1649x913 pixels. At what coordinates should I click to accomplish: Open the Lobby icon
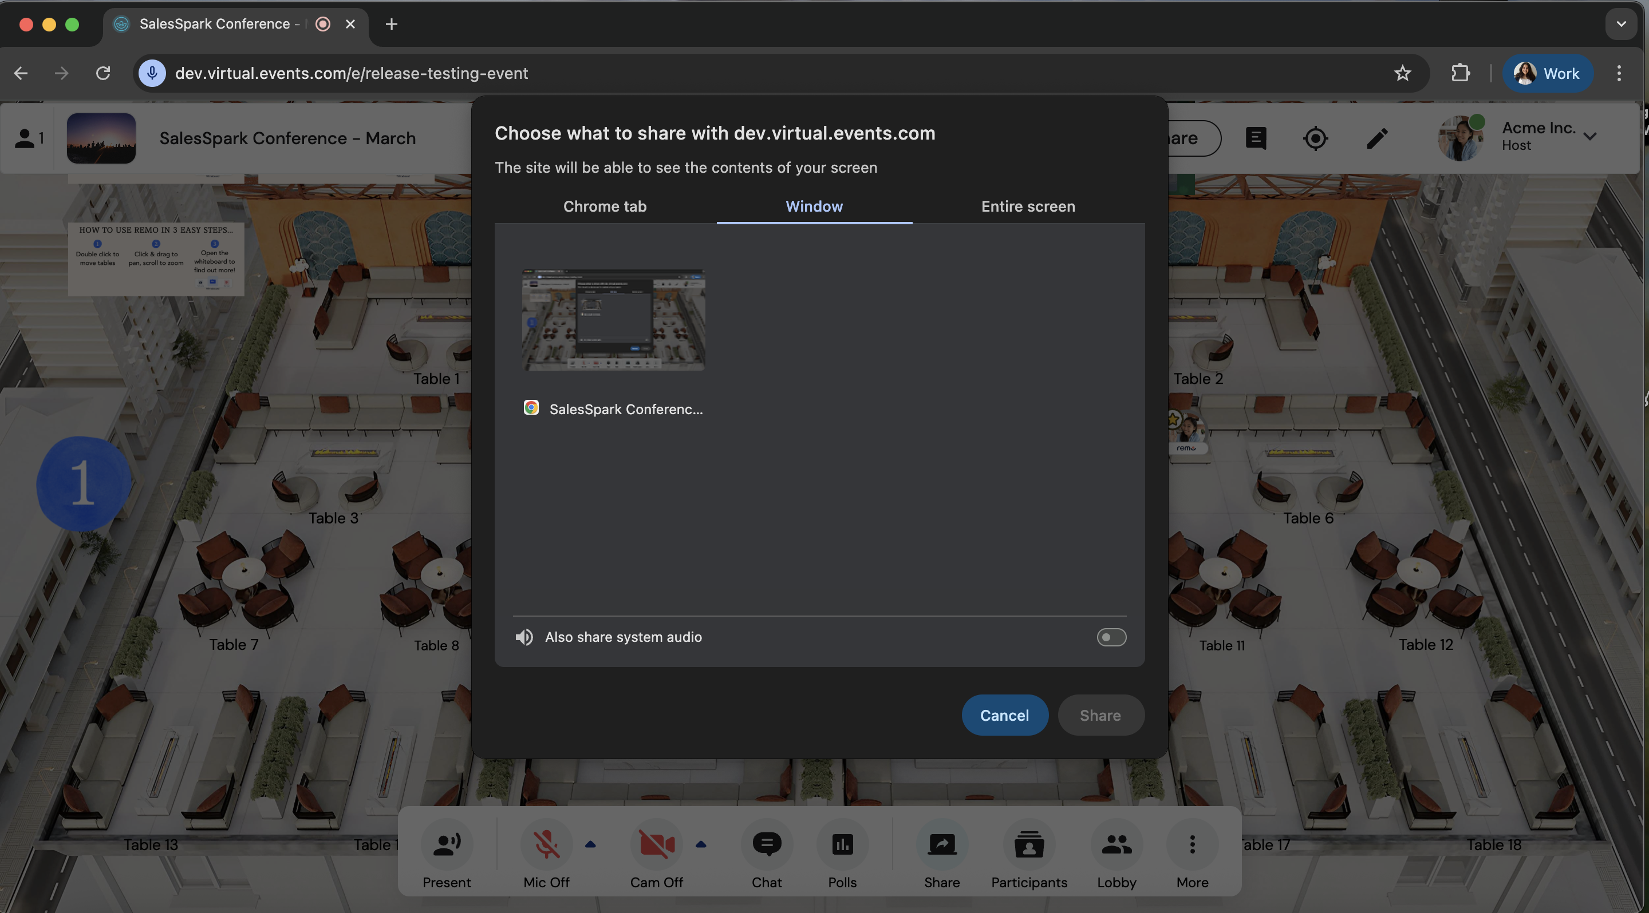click(x=1116, y=844)
